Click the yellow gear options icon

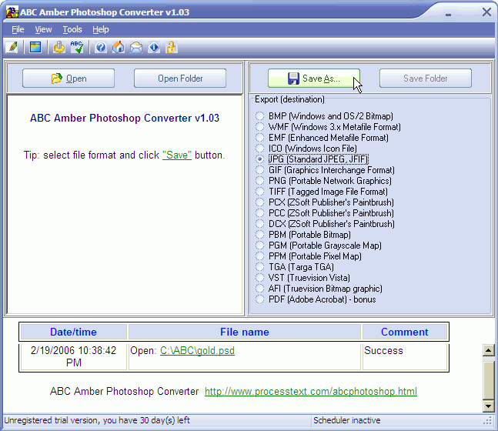pos(59,48)
